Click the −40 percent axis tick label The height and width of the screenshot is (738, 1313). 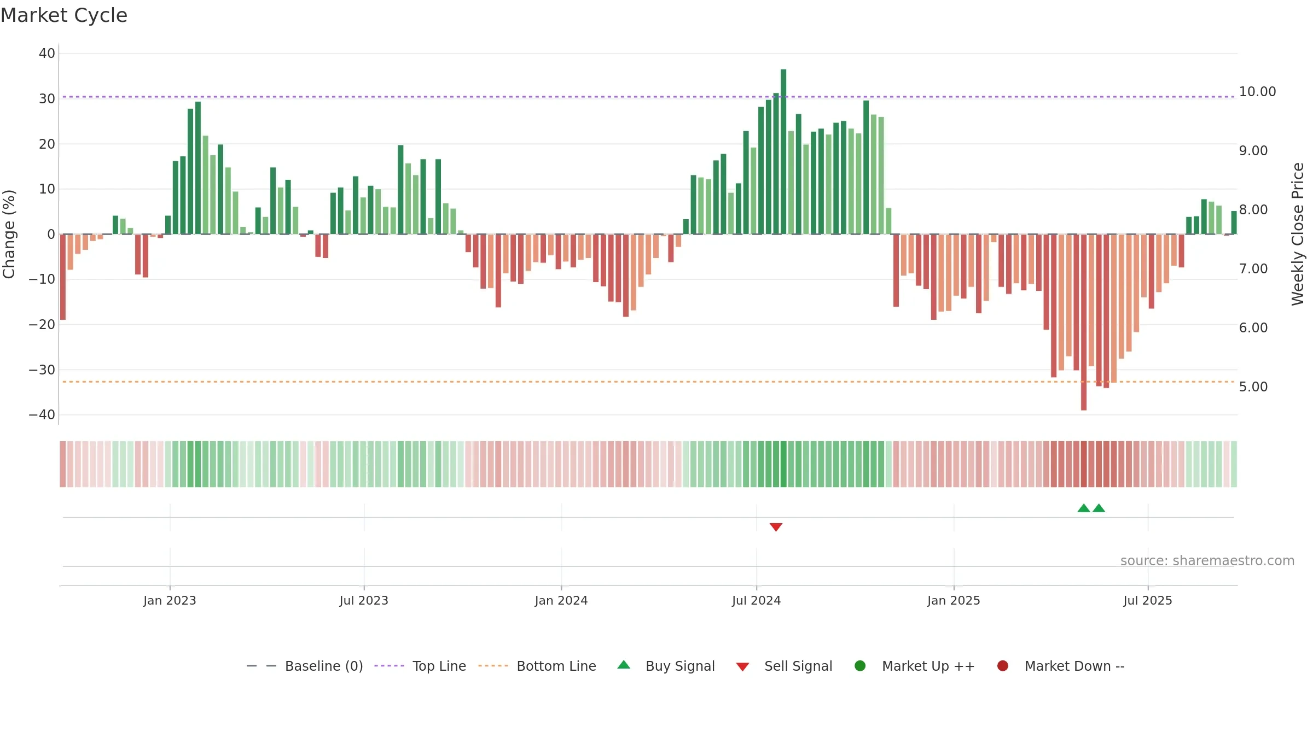[42, 415]
